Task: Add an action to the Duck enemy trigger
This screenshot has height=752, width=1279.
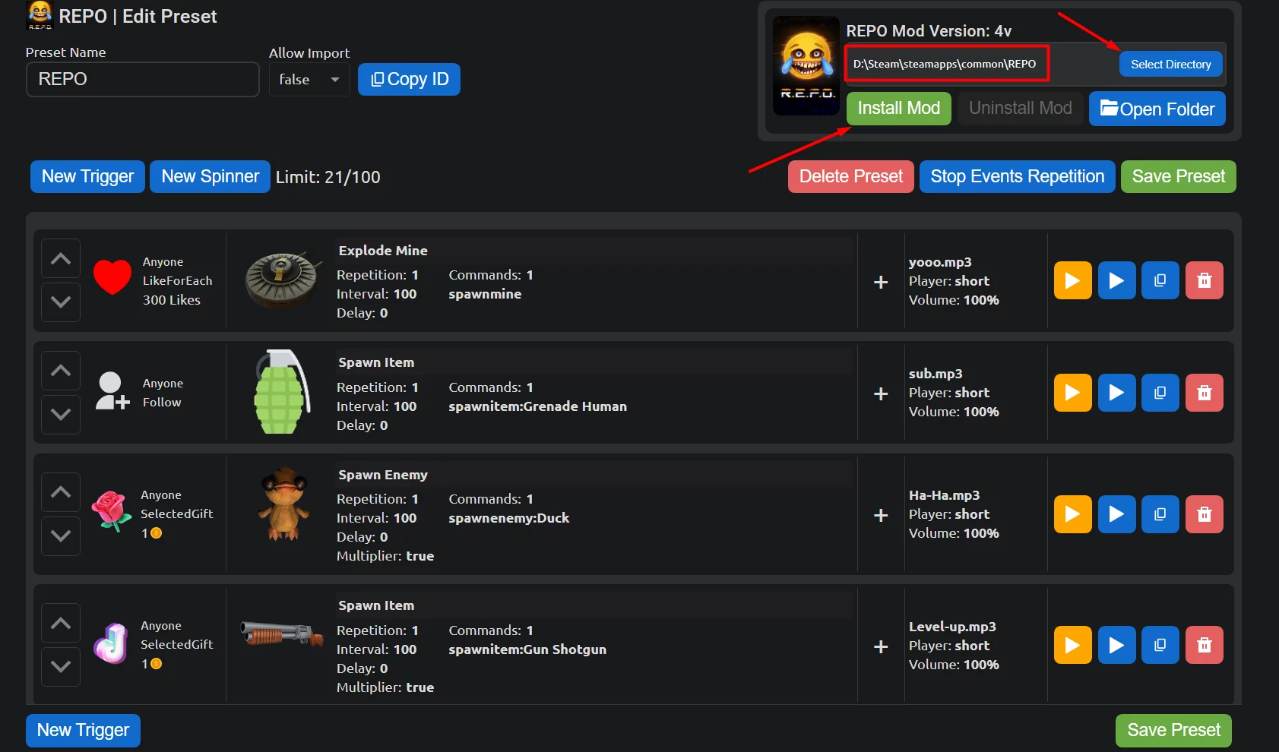Action: [881, 515]
